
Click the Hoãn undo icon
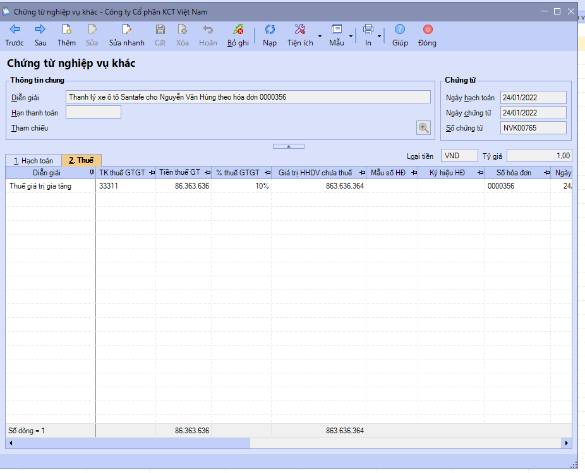[x=208, y=30]
